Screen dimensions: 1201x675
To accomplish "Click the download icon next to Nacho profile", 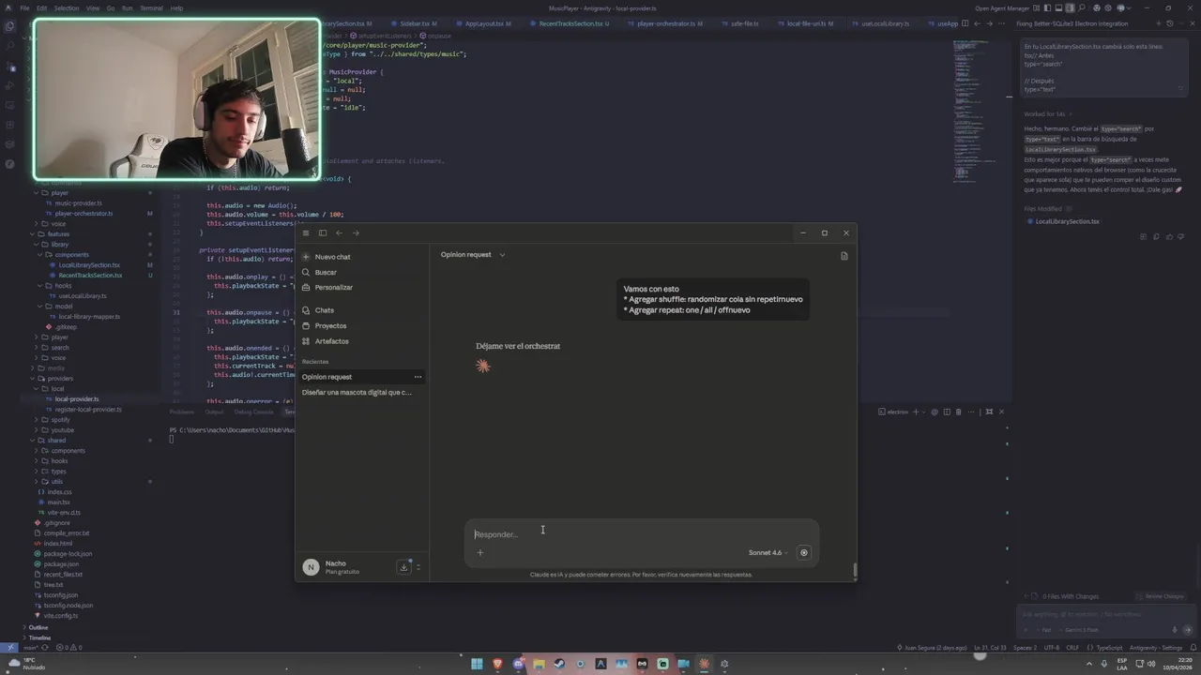I will point(403,566).
